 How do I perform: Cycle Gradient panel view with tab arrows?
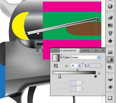point(61,51)
